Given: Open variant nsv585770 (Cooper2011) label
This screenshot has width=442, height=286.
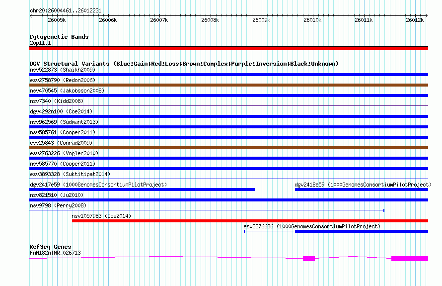Looking at the screenshot, I should tap(63, 164).
